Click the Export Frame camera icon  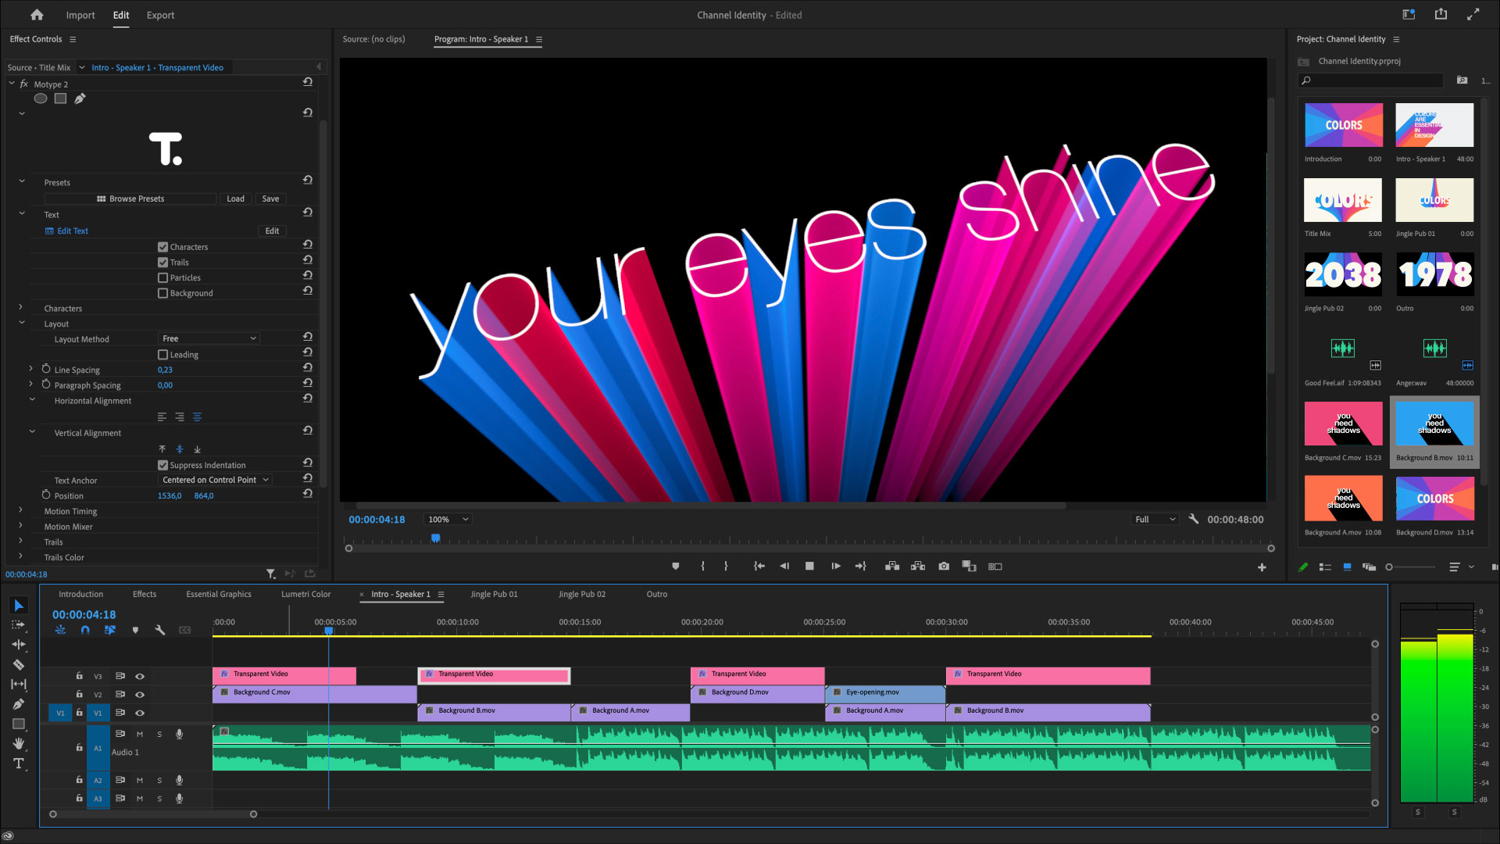944,567
